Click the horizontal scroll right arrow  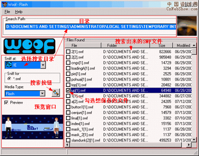[x=189, y=145]
